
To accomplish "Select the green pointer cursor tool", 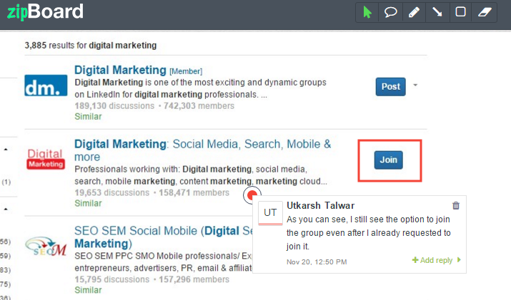I will 367,12.
